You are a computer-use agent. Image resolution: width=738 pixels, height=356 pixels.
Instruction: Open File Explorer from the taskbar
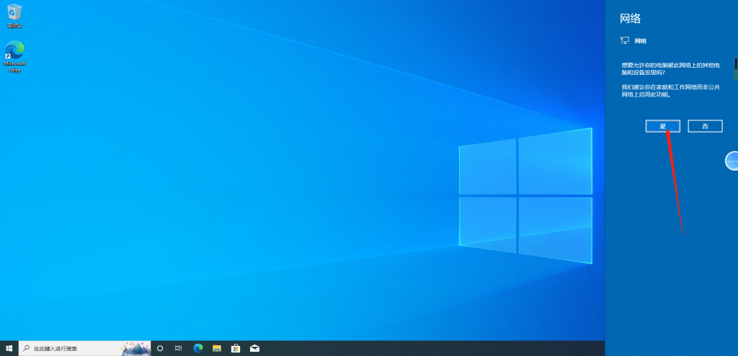coord(216,349)
